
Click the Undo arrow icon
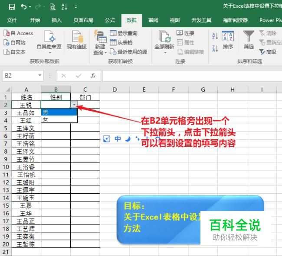(x=23, y=7)
